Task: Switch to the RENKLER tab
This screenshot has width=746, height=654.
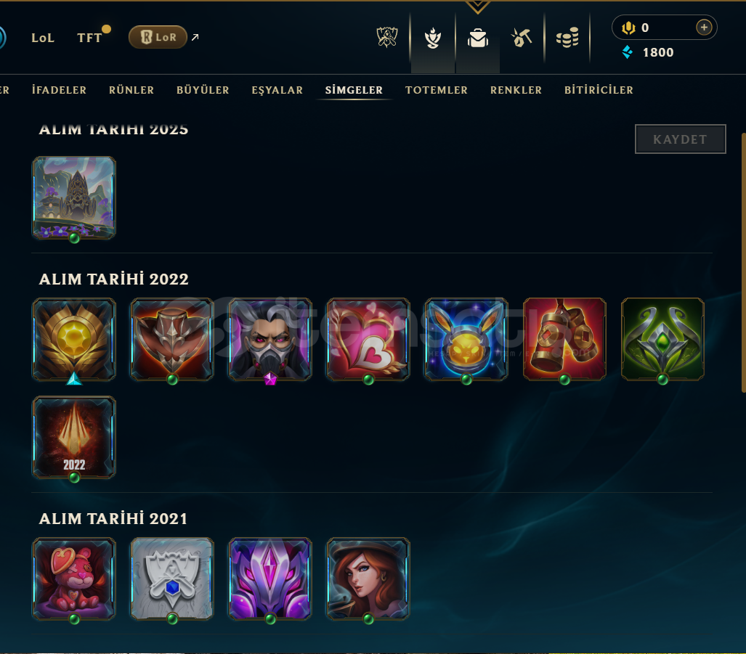Action: [516, 90]
